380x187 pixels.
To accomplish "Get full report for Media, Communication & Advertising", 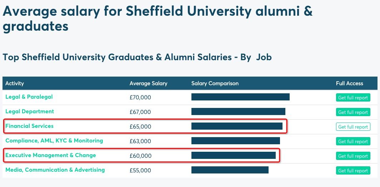I will 353,171.
